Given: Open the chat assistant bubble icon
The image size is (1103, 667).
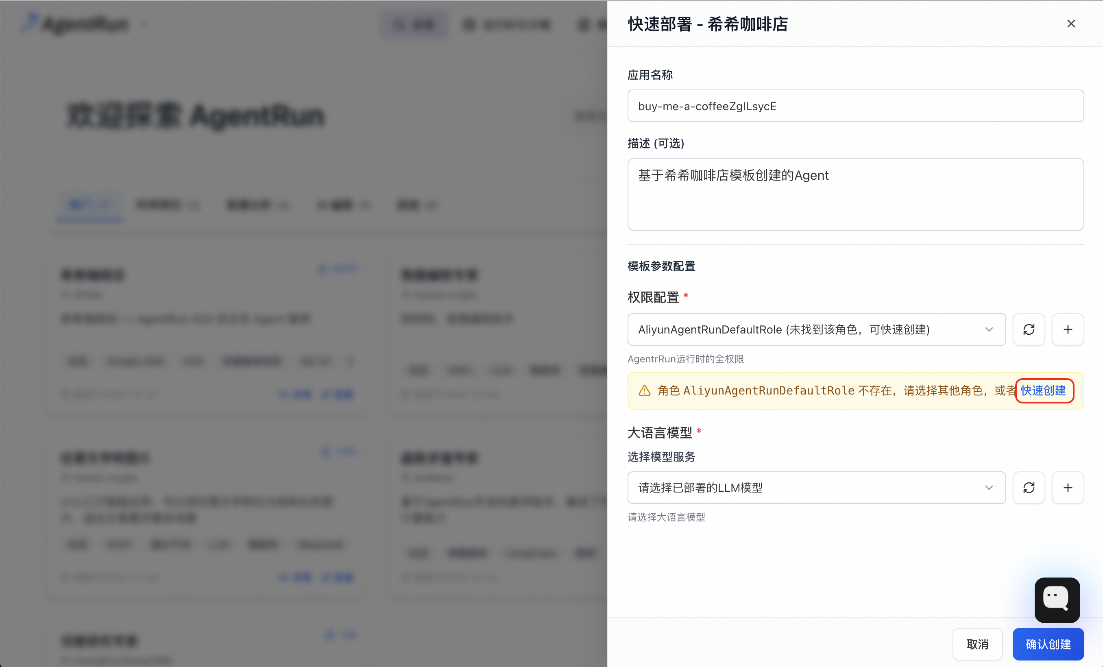Looking at the screenshot, I should point(1057,599).
